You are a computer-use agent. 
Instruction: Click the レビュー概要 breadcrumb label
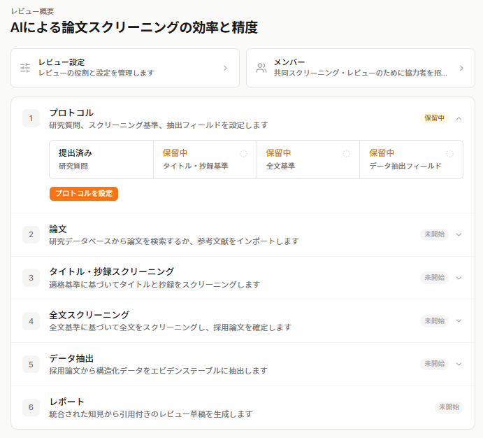click(32, 11)
